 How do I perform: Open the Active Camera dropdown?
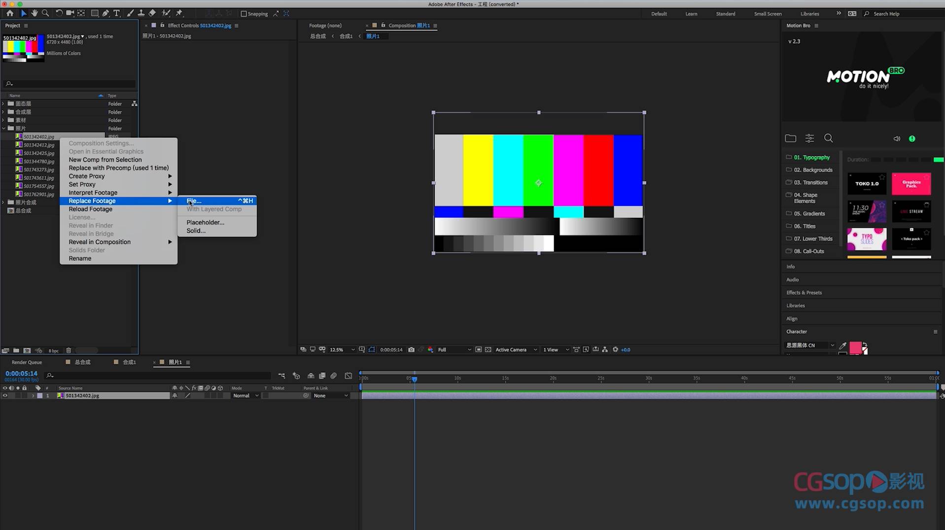tap(516, 350)
